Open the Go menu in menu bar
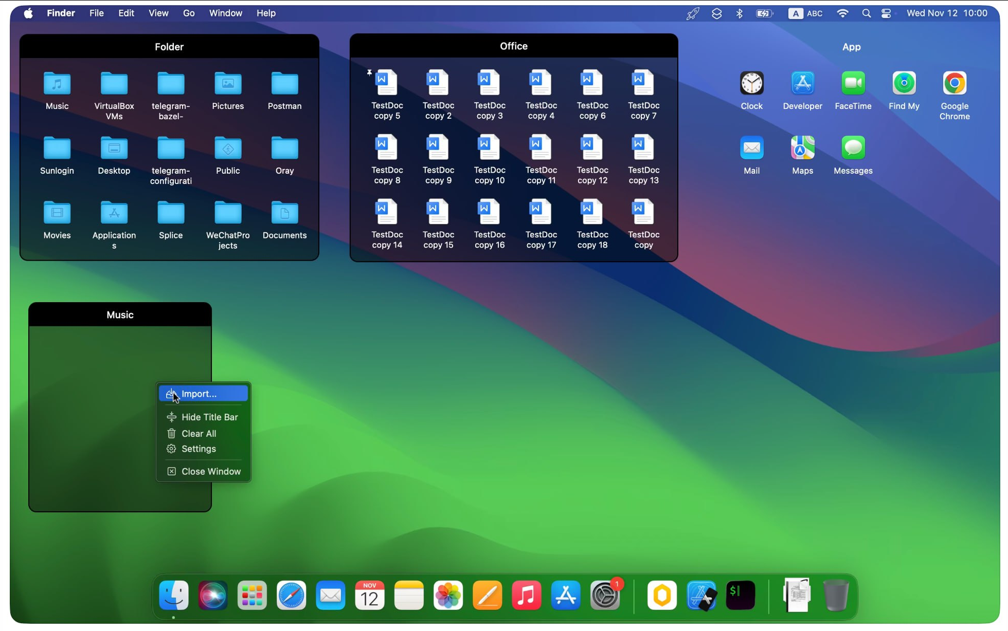Screen dimensions: 1008x631 [x=189, y=13]
